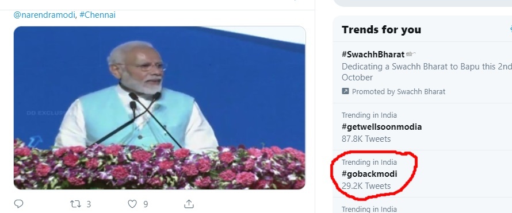
Task: Click the Dedicating a Swachh Bharat description text
Action: pos(427,72)
